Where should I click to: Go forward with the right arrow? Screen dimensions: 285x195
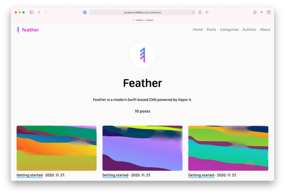[x=46, y=12]
